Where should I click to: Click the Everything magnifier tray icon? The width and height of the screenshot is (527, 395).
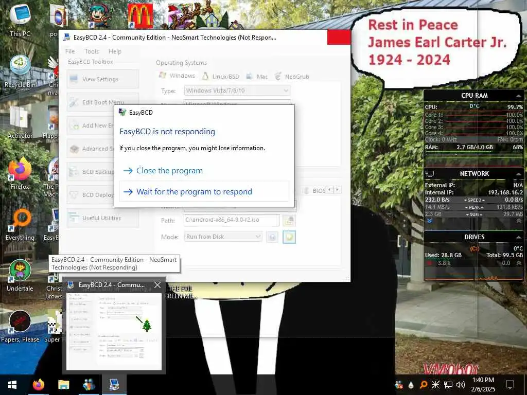tap(424, 385)
